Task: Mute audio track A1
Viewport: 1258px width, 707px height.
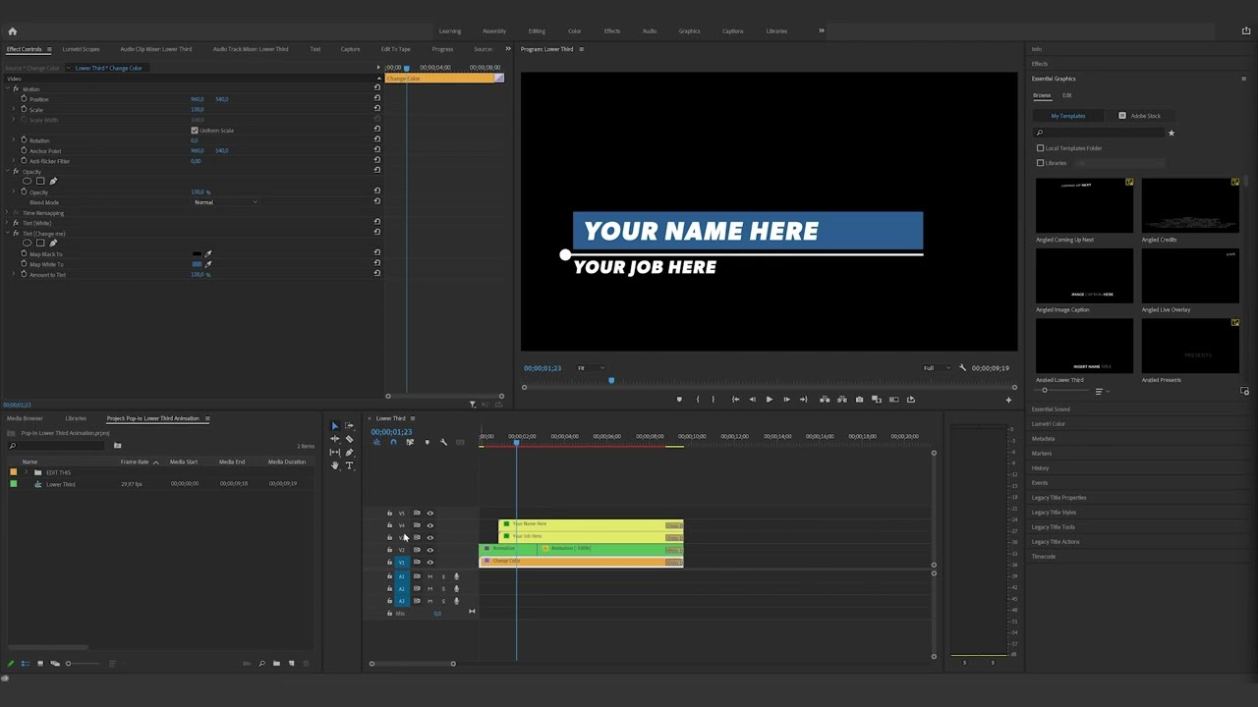Action: (x=429, y=576)
